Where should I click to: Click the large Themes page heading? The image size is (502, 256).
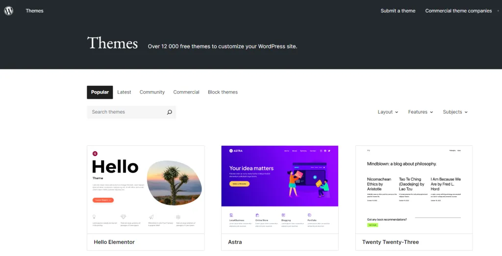point(112,43)
